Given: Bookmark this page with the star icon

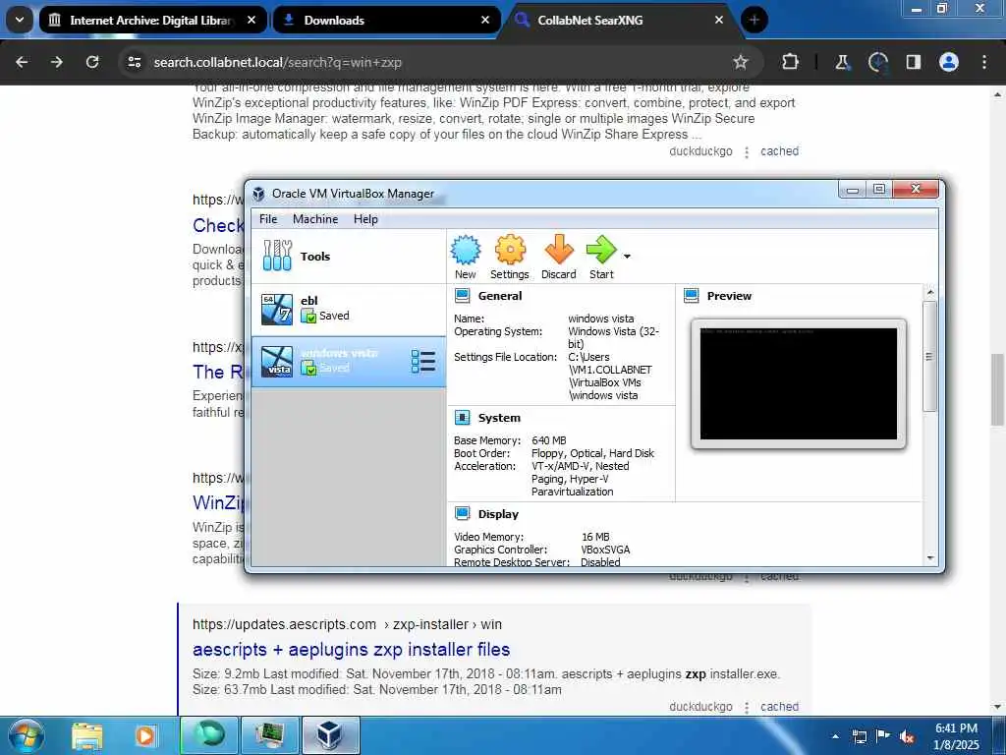Looking at the screenshot, I should (x=741, y=62).
